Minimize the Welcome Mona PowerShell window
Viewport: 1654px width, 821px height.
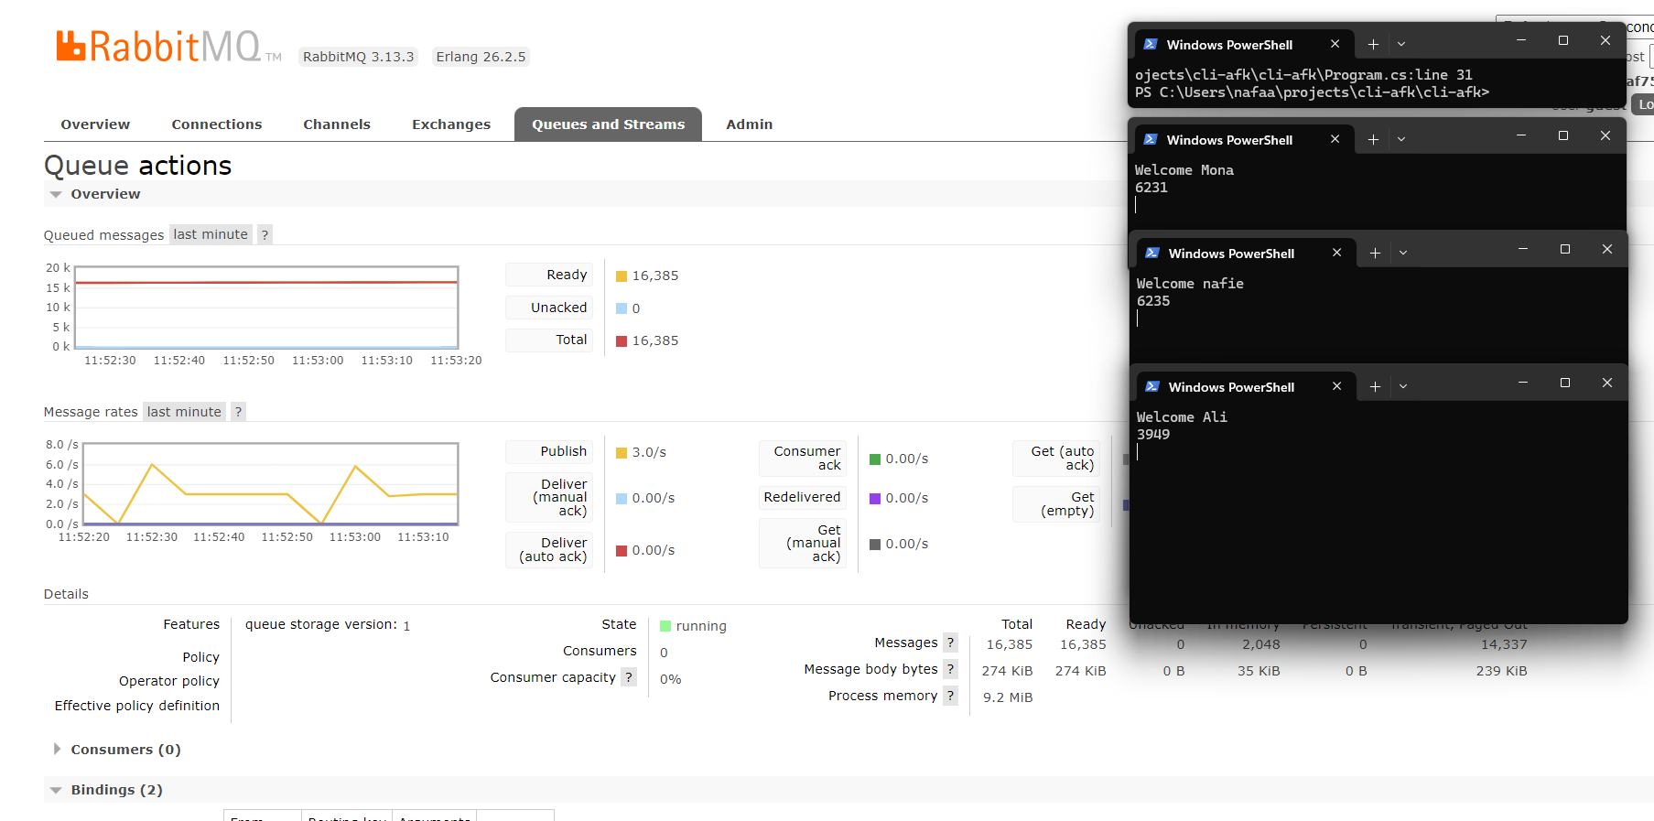(1521, 135)
